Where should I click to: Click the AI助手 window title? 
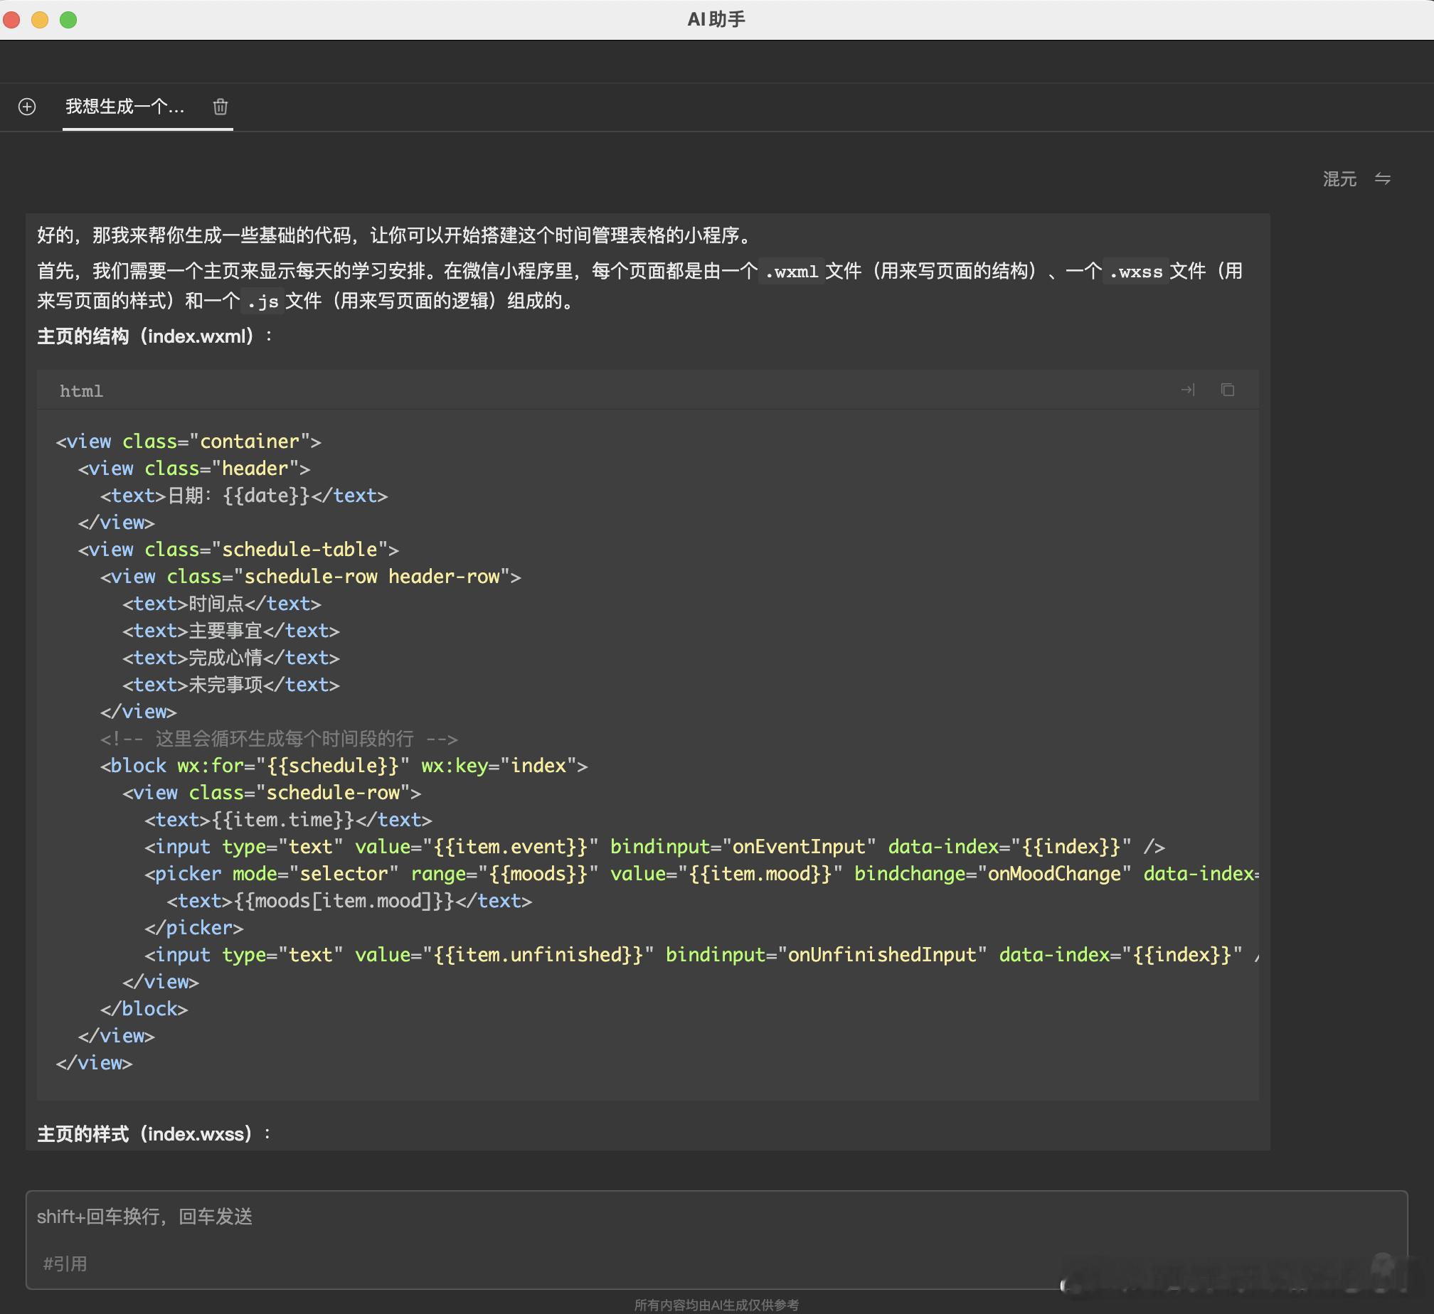(716, 19)
